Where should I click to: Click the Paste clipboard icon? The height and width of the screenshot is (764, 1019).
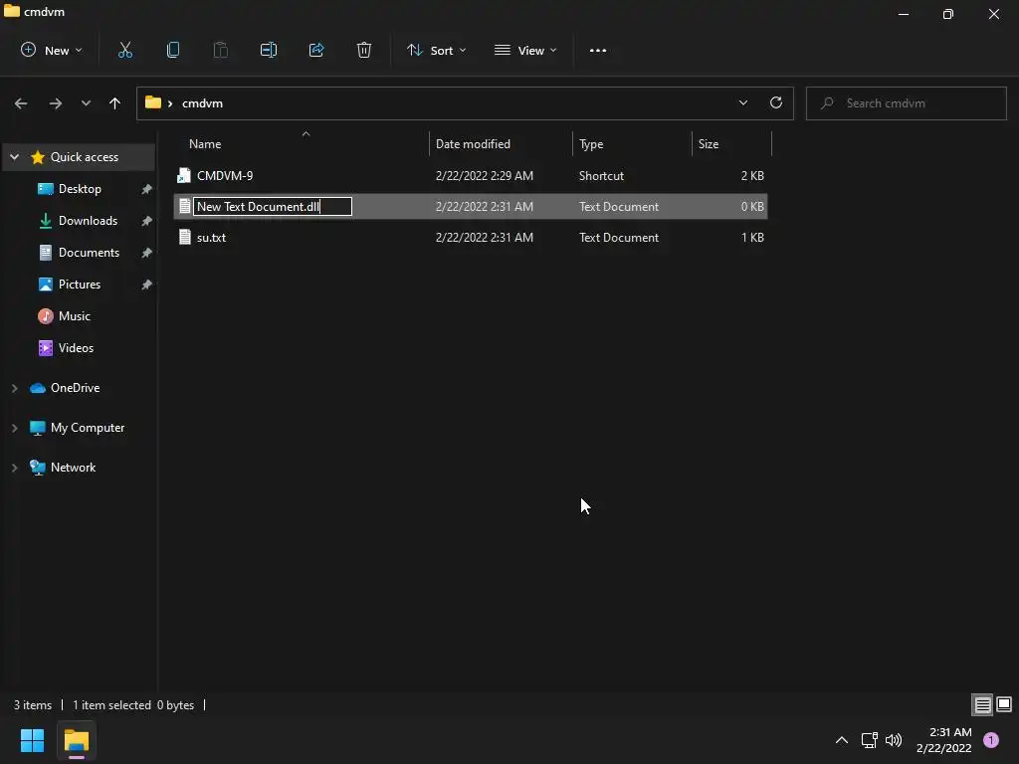coord(221,50)
